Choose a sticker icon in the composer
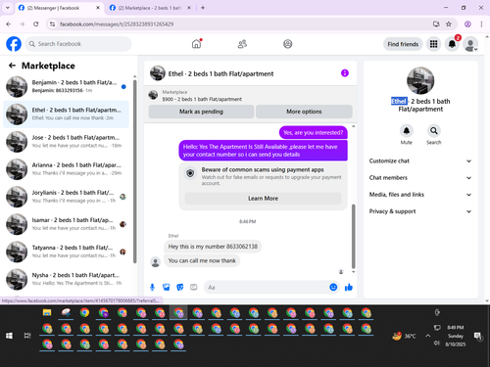This screenshot has height=367, width=490. coord(180,287)
